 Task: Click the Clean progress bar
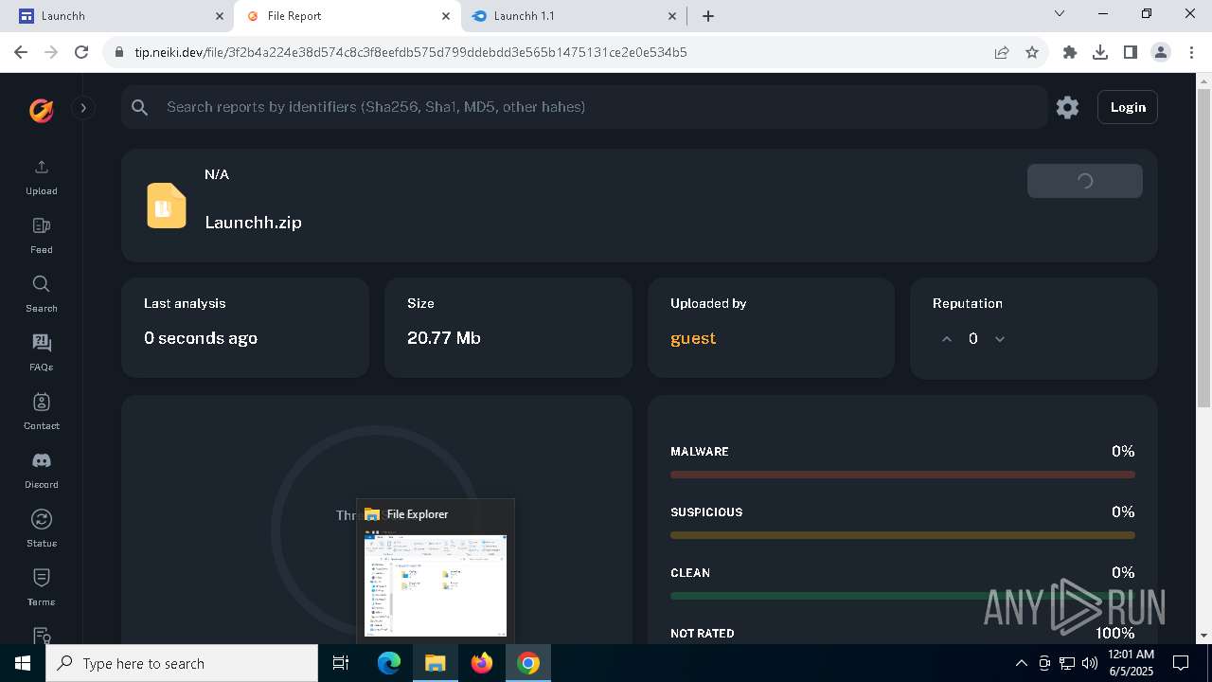(x=902, y=596)
